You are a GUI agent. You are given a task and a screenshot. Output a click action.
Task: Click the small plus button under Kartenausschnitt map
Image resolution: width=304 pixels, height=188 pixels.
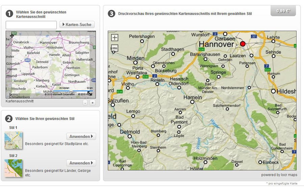93,103
